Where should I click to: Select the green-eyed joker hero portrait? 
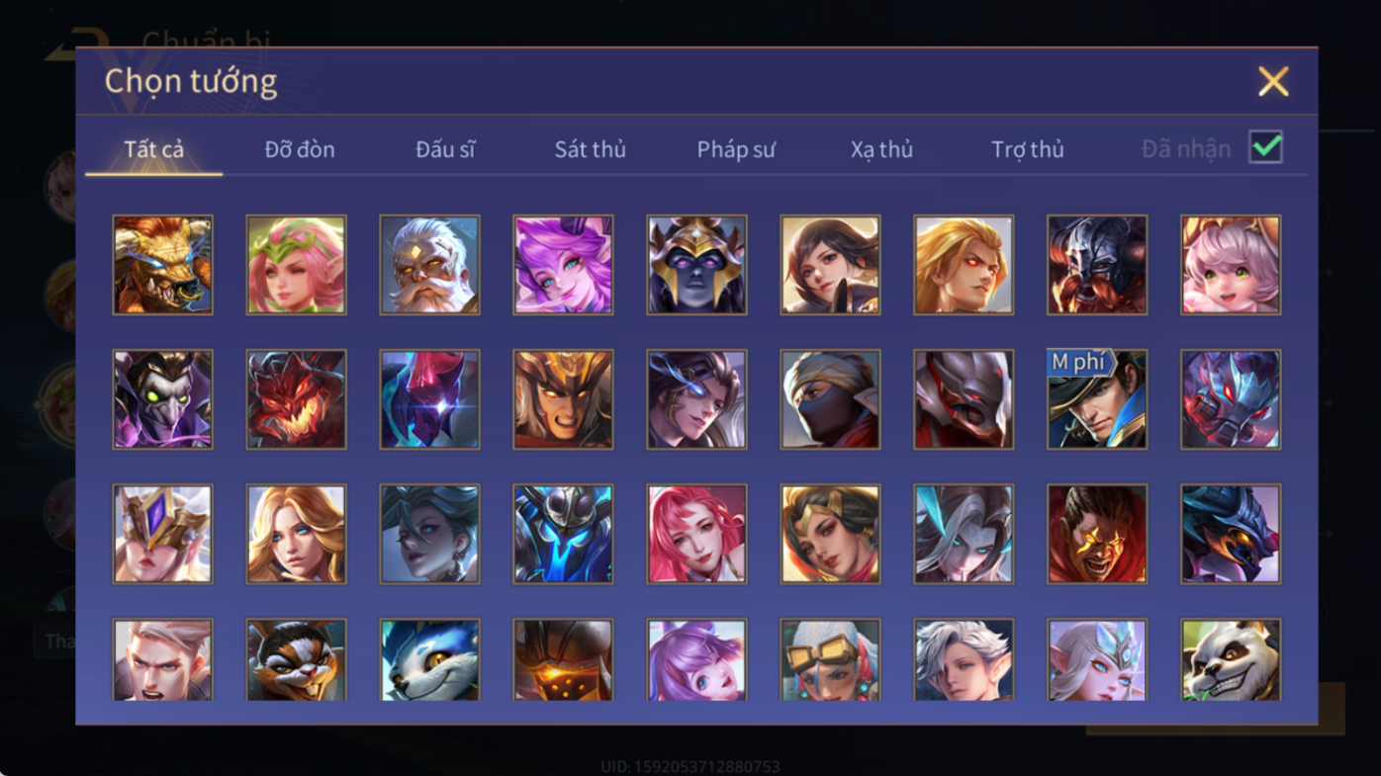[x=162, y=399]
